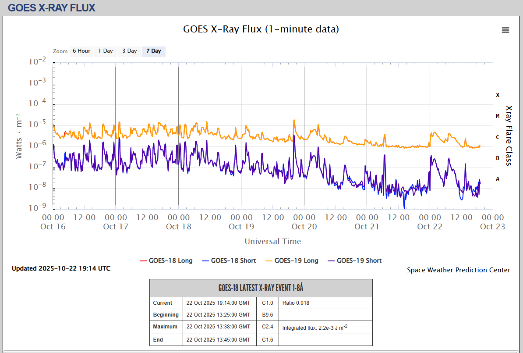Click the Maximum row label in table
Image resolution: width=523 pixels, height=353 pixels.
point(165,327)
